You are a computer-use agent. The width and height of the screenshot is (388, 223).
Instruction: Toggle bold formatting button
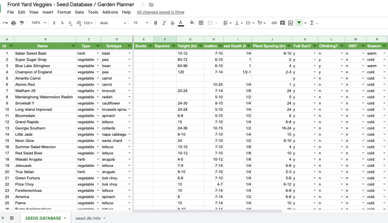[x=156, y=23]
